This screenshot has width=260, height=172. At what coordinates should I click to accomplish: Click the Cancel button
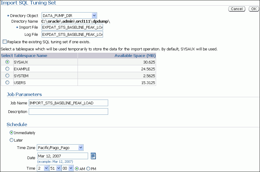[x=237, y=9]
